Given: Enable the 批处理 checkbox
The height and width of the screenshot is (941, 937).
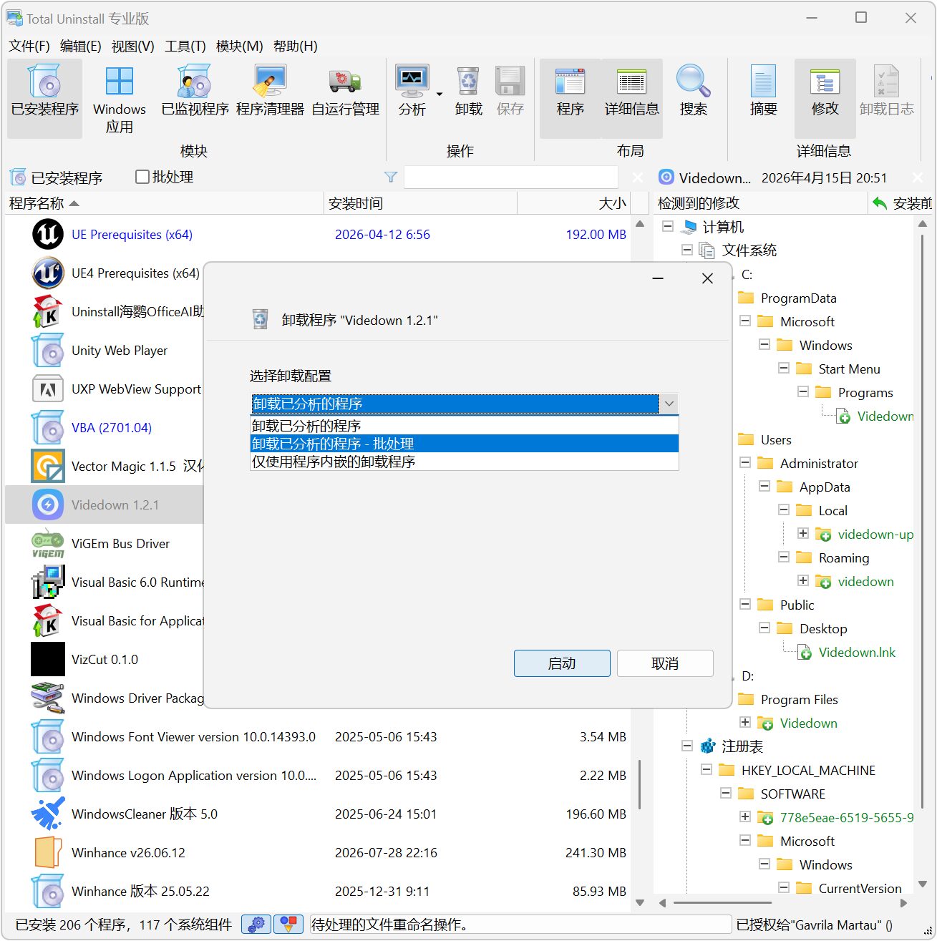Looking at the screenshot, I should click(x=142, y=177).
